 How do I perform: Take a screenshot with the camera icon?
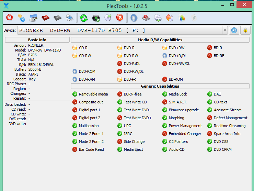[34, 18]
